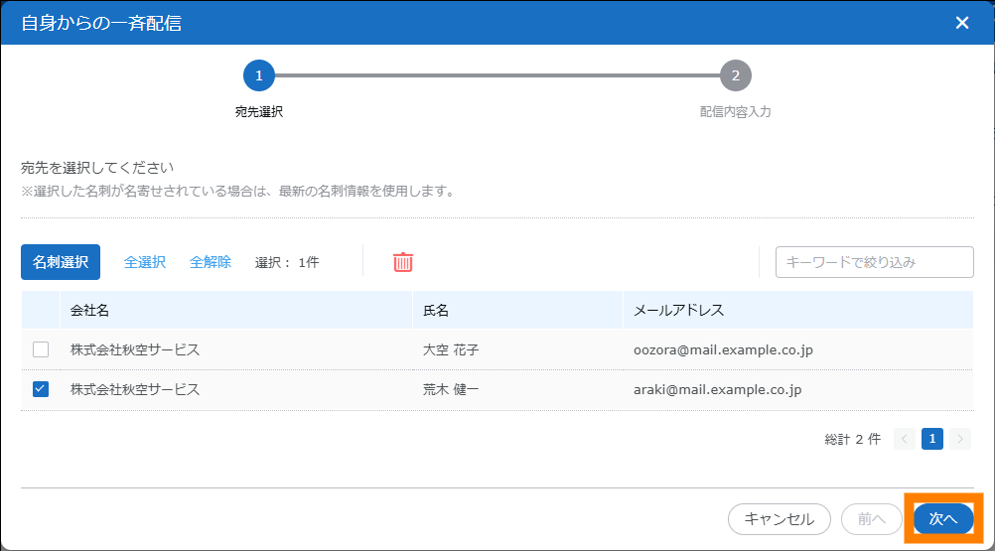Click the メールアドレス column header

[x=679, y=310]
